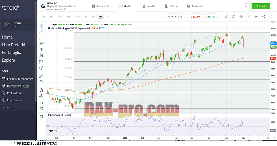Switch to the Panoramica tab

coord(101,6)
